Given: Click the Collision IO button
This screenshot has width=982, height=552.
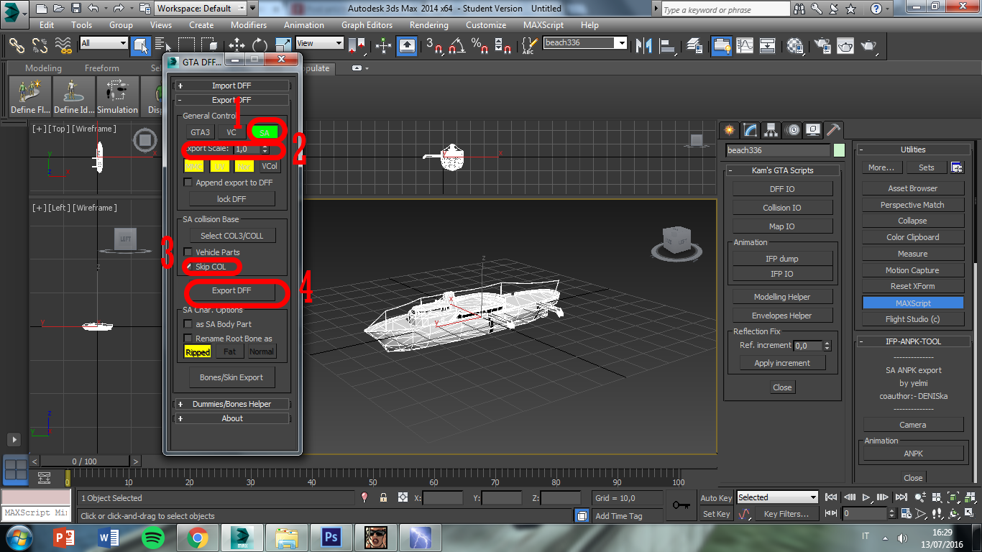Looking at the screenshot, I should (782, 208).
